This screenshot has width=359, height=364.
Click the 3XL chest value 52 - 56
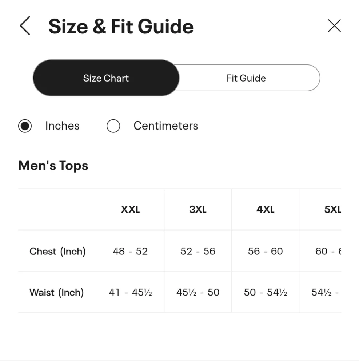198,251
